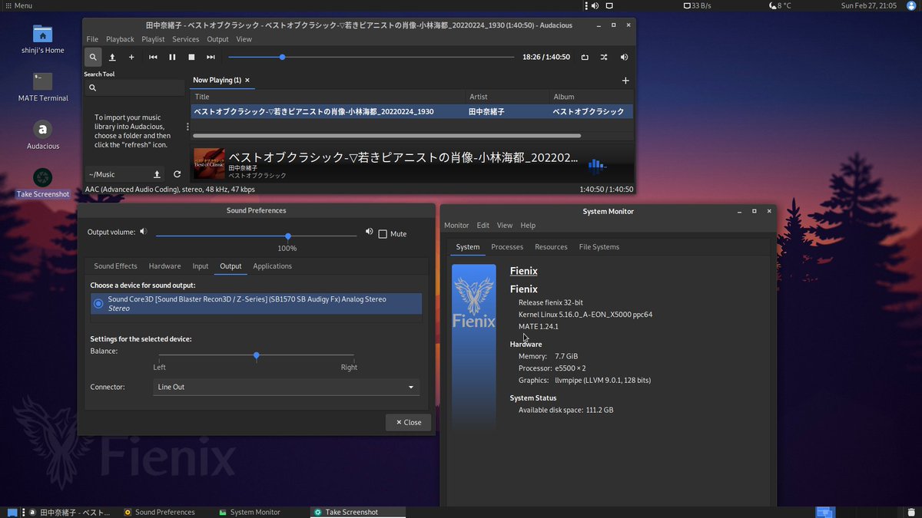Sort playlist by the Artist column header
Viewport: 922px width, 518px height.
(x=508, y=97)
